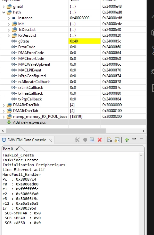Select the ErrorCode variable
The height and width of the screenshot is (235, 154).
click(x=27, y=47)
